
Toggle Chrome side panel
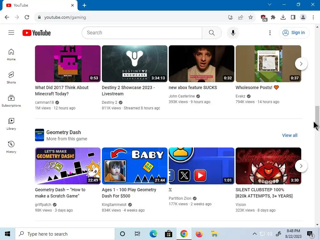(x=293, y=17)
